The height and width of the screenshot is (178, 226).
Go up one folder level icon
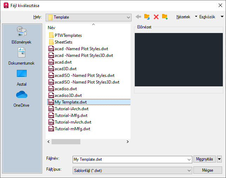(147, 17)
